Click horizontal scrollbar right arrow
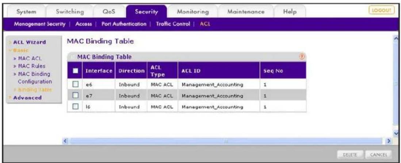 click(389, 141)
